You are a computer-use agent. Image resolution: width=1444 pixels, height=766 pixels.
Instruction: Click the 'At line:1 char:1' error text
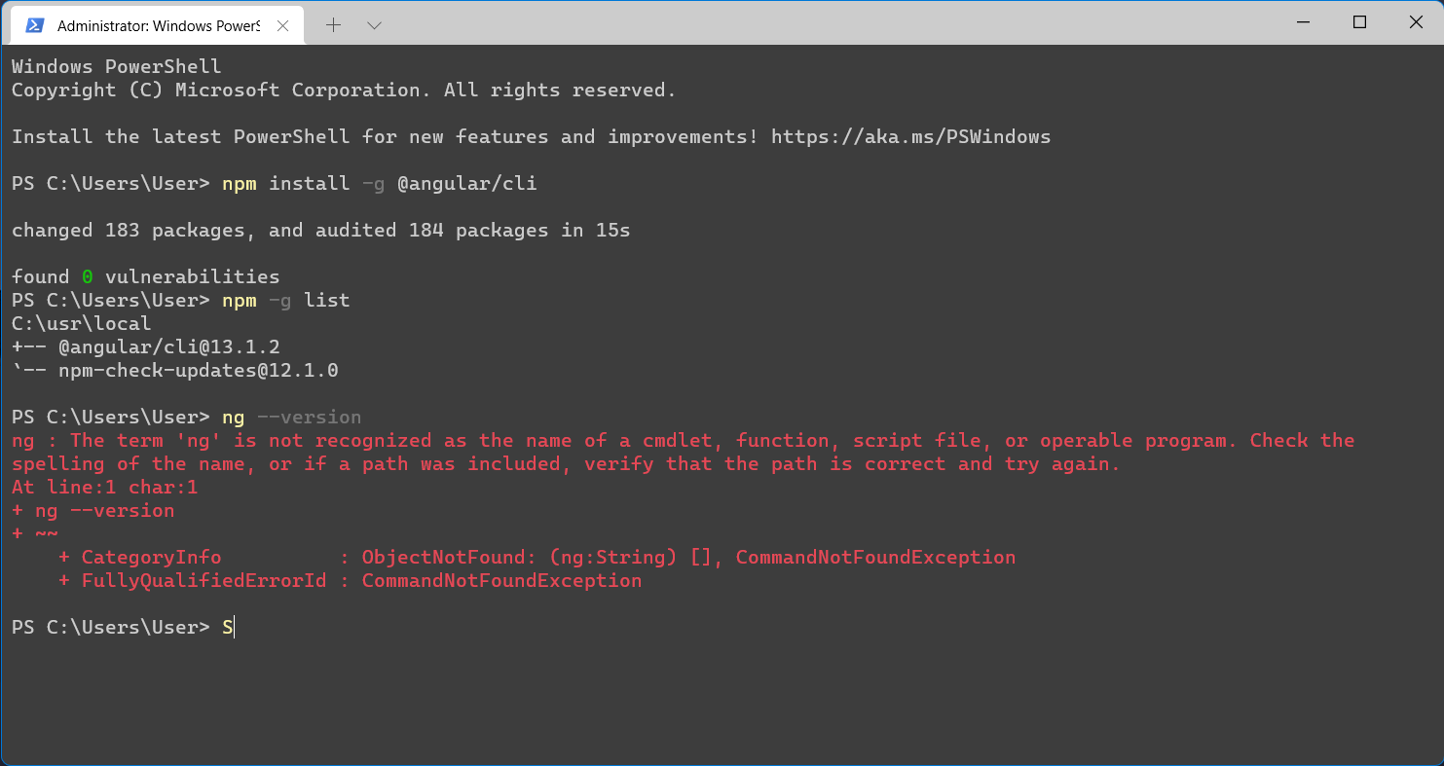[x=105, y=488]
